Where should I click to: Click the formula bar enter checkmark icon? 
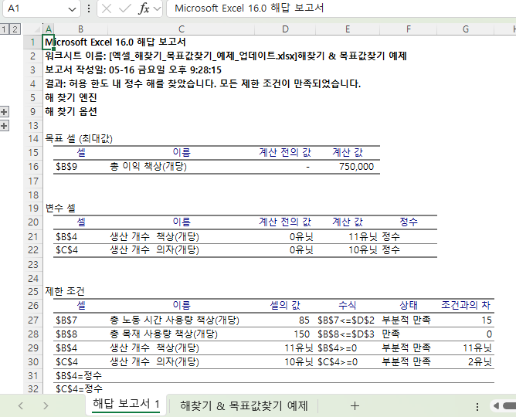point(124,8)
